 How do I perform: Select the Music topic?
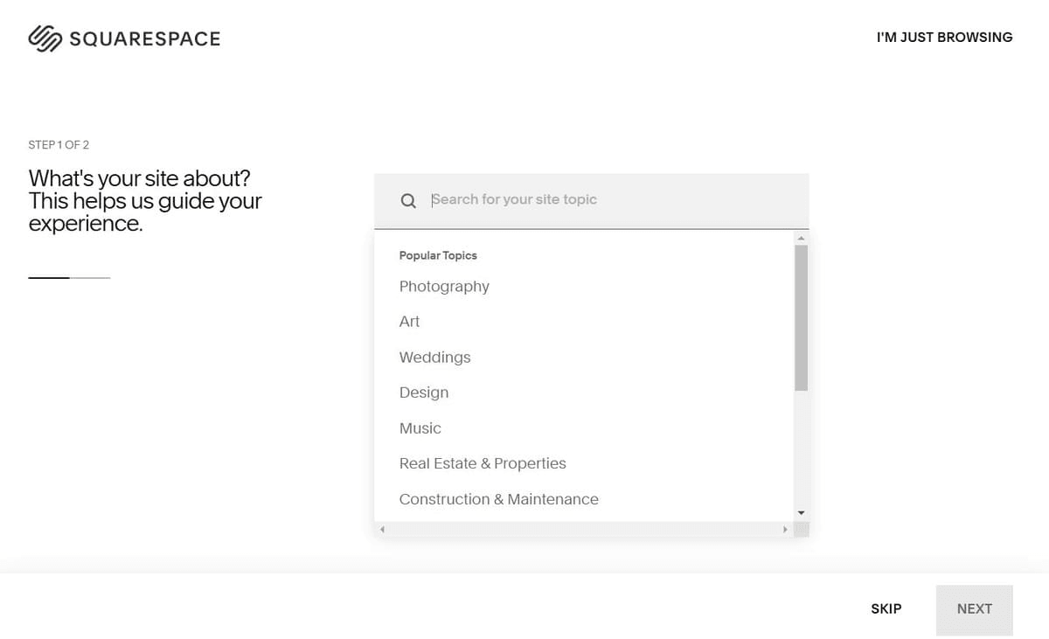(x=420, y=427)
